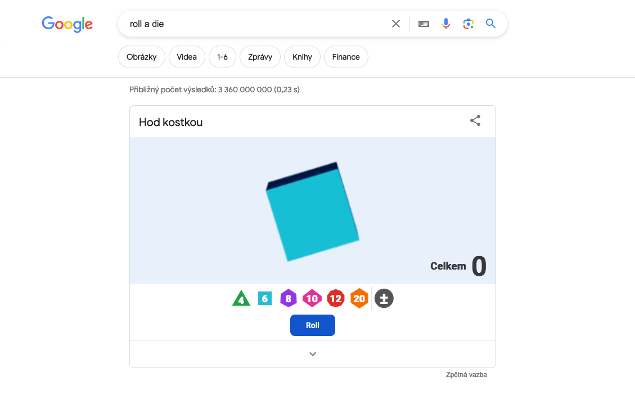The width and height of the screenshot is (635, 399).
Task: Open the on-screen keyboard input tool
Action: point(424,24)
